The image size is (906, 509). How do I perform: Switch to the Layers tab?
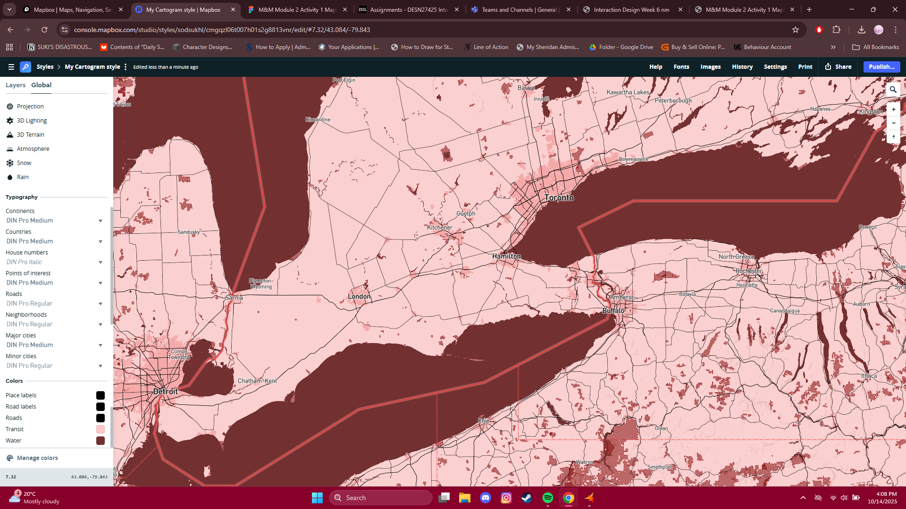click(x=16, y=85)
